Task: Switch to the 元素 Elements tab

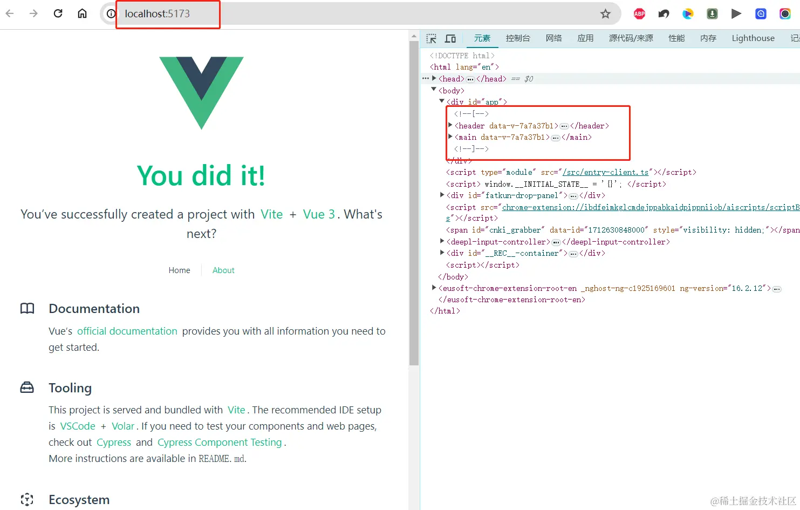Action: point(482,38)
